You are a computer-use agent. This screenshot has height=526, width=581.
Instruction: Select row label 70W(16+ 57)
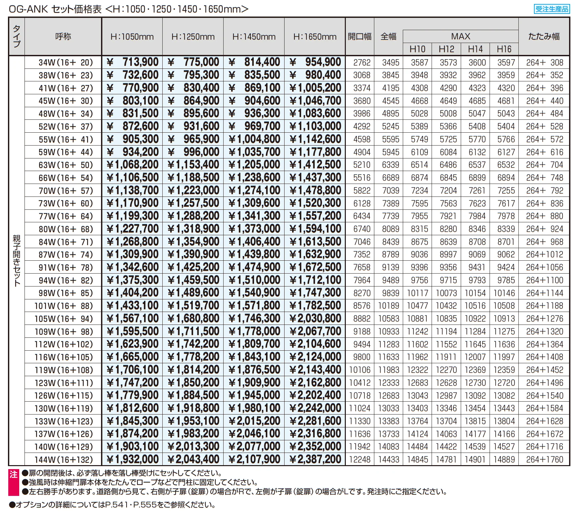[x=66, y=191]
